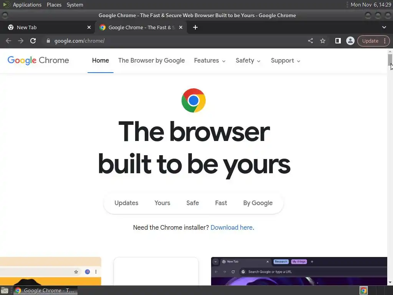Click the Download here link
The height and width of the screenshot is (295, 393).
click(x=231, y=227)
